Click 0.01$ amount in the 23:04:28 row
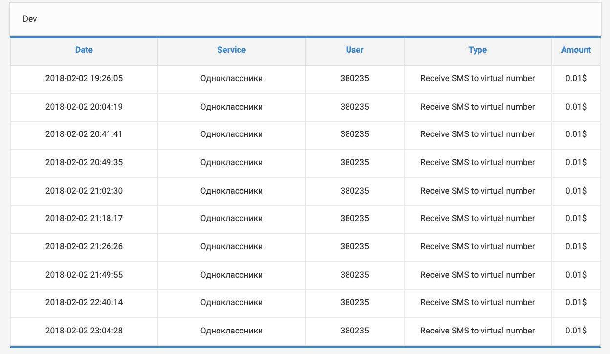The height and width of the screenshot is (354, 610). coord(576,331)
